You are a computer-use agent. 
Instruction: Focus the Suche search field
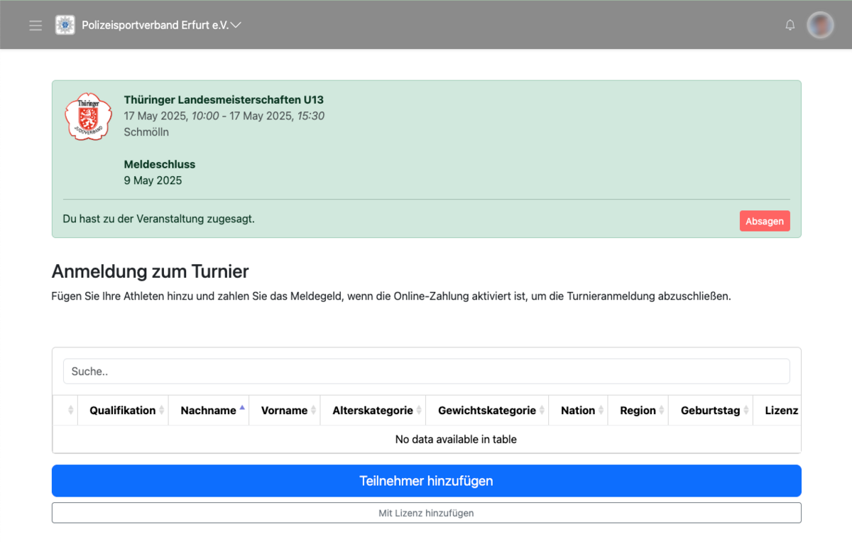(426, 371)
